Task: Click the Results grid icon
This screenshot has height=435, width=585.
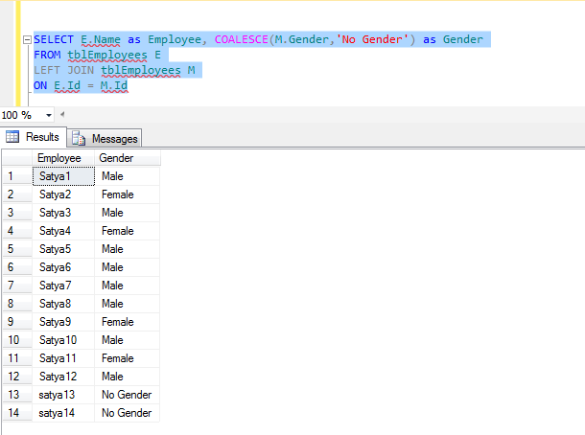Action: tap(13, 138)
